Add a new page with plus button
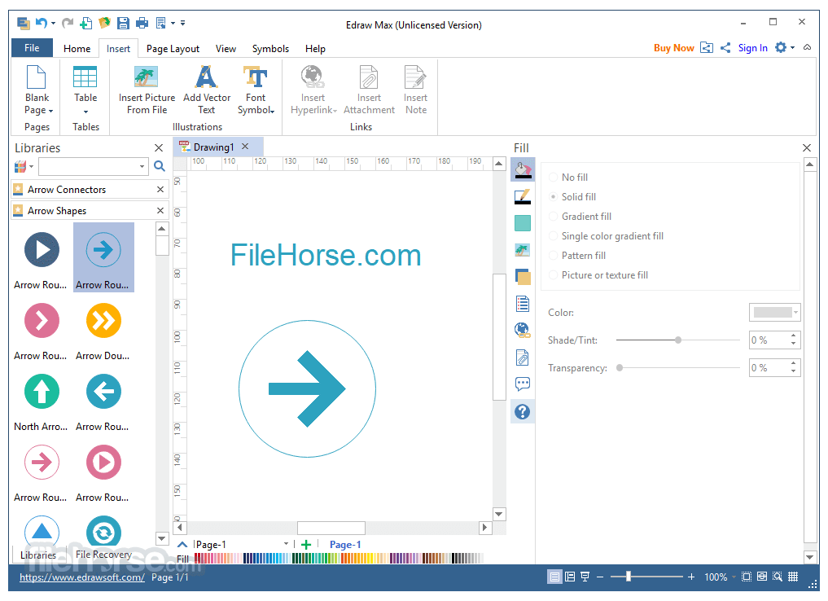 click(306, 545)
